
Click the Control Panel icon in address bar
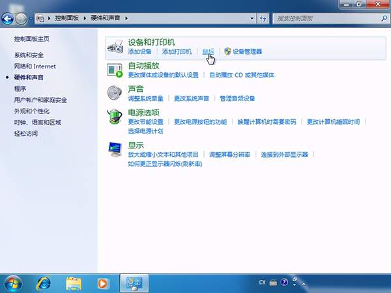[x=40, y=18]
